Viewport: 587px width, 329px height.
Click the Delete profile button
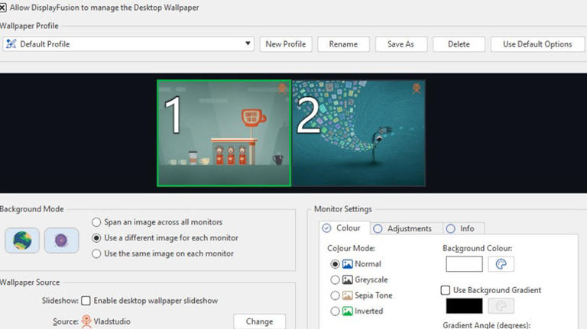click(x=459, y=44)
